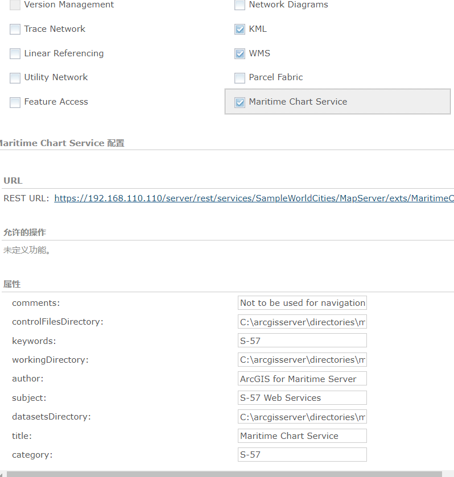The image size is (454, 477).
Task: Toggle the Feature Access checkbox
Action: click(x=15, y=102)
